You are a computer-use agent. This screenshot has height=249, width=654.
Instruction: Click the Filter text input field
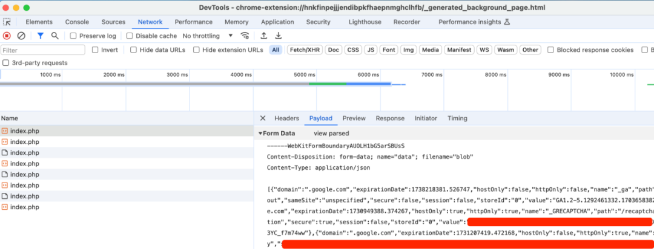click(43, 50)
